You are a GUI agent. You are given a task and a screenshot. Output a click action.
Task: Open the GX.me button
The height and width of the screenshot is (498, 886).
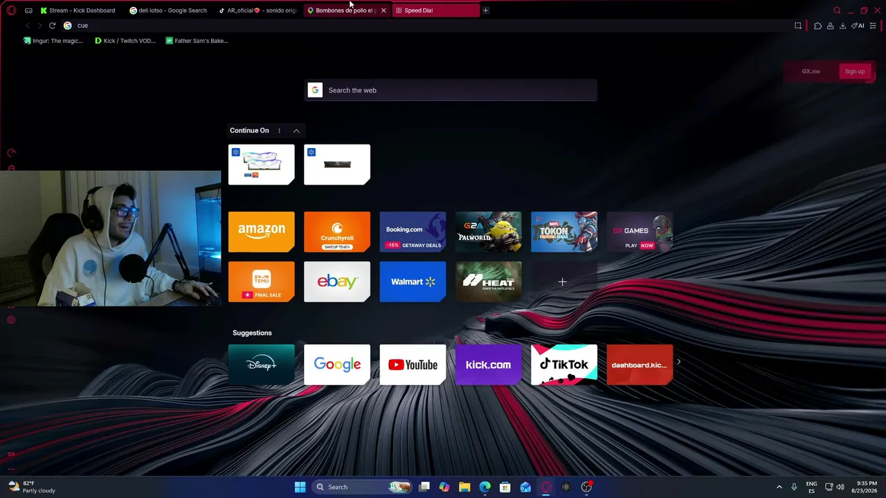pyautogui.click(x=811, y=71)
